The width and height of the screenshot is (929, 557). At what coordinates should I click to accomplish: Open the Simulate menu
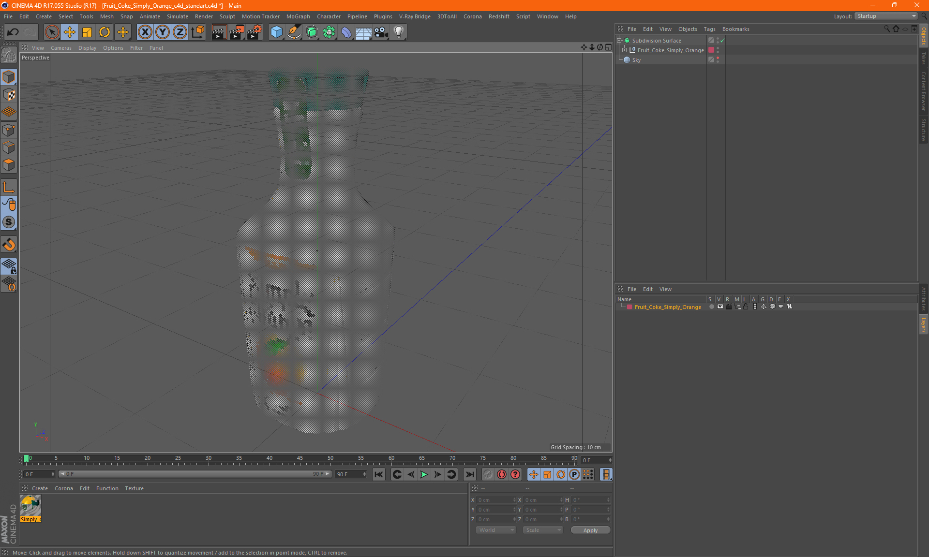click(x=177, y=16)
